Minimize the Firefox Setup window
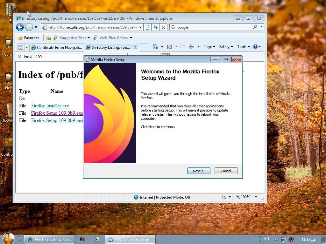The image size is (326, 244). pyautogui.click(x=215, y=60)
